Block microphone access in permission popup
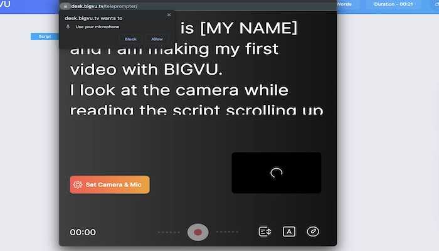This screenshot has height=251, width=439. point(130,39)
